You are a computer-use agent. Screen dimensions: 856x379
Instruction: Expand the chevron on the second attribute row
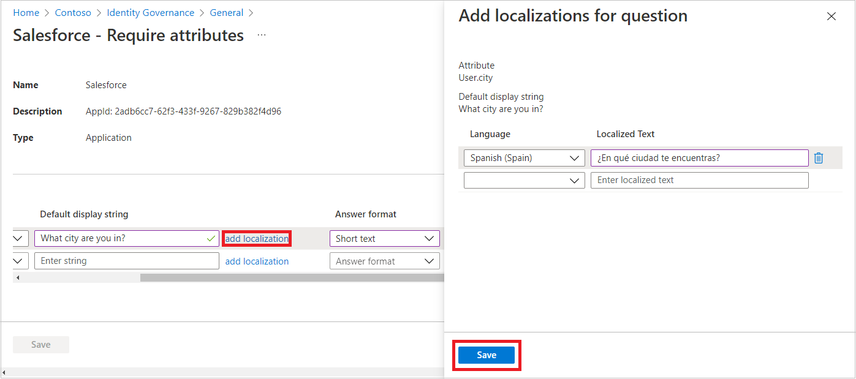click(18, 260)
